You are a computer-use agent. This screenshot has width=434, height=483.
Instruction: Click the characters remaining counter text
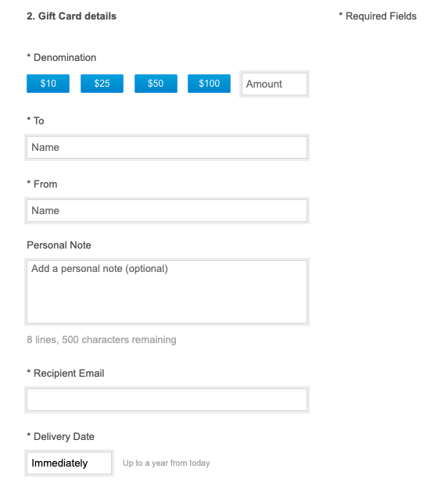102,340
